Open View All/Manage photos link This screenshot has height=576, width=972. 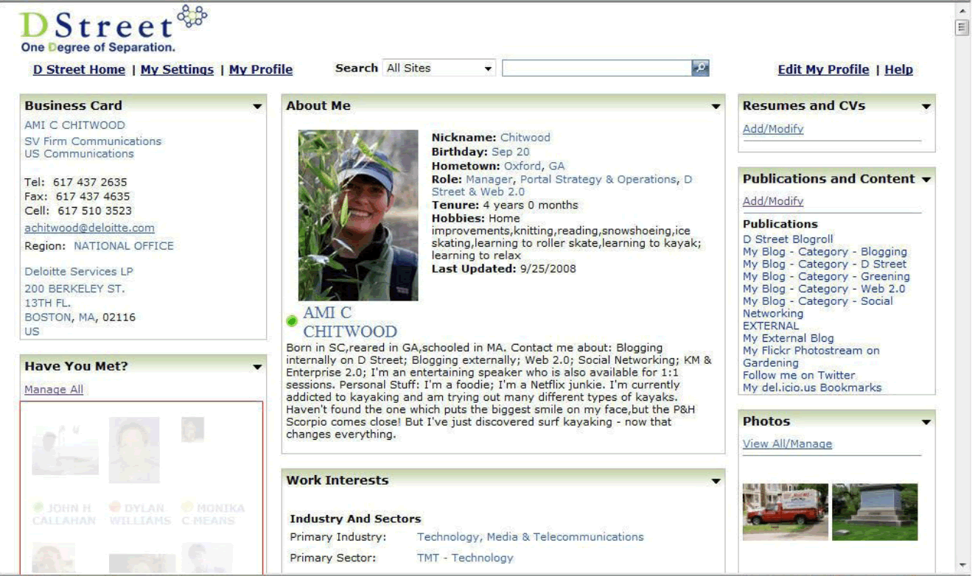787,443
